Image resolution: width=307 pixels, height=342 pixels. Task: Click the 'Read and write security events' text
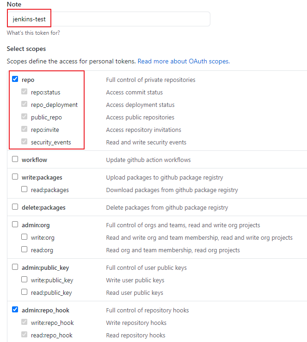coord(146,142)
